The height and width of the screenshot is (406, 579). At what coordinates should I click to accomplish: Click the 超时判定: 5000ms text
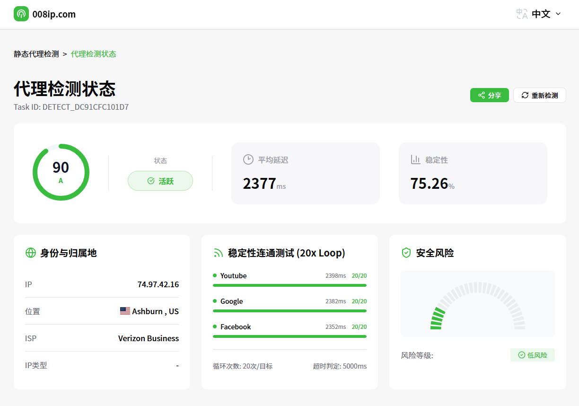pyautogui.click(x=340, y=366)
